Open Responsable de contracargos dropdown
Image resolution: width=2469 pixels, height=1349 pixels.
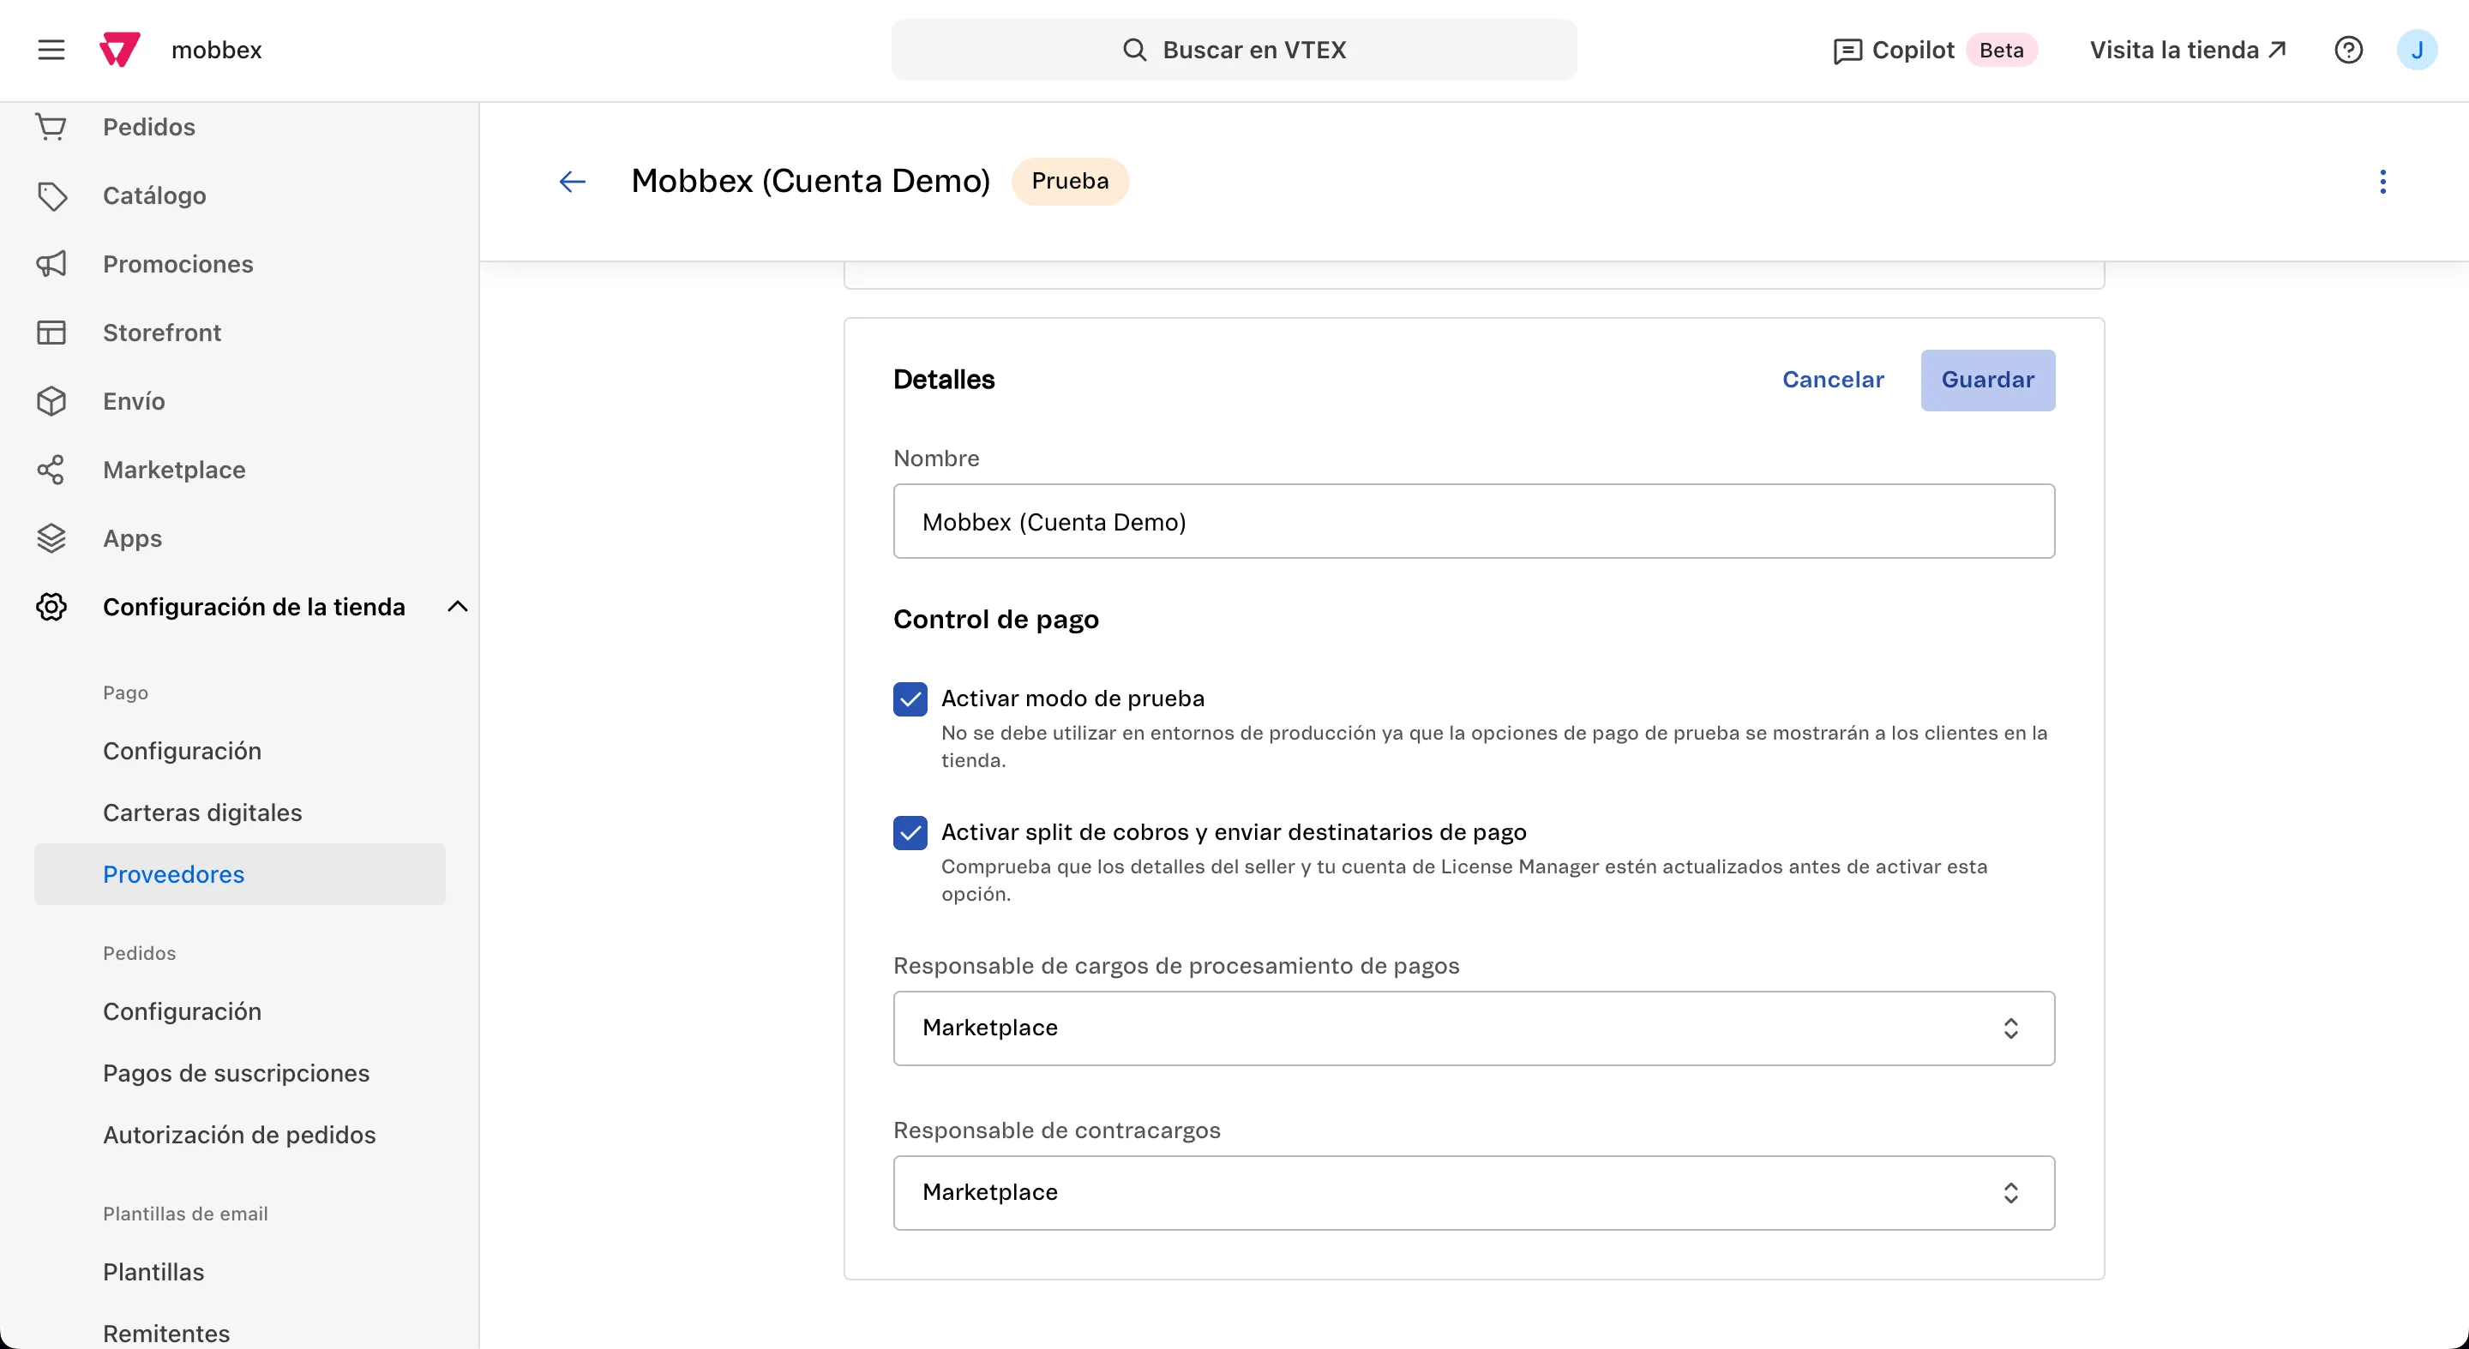pyautogui.click(x=1475, y=1193)
